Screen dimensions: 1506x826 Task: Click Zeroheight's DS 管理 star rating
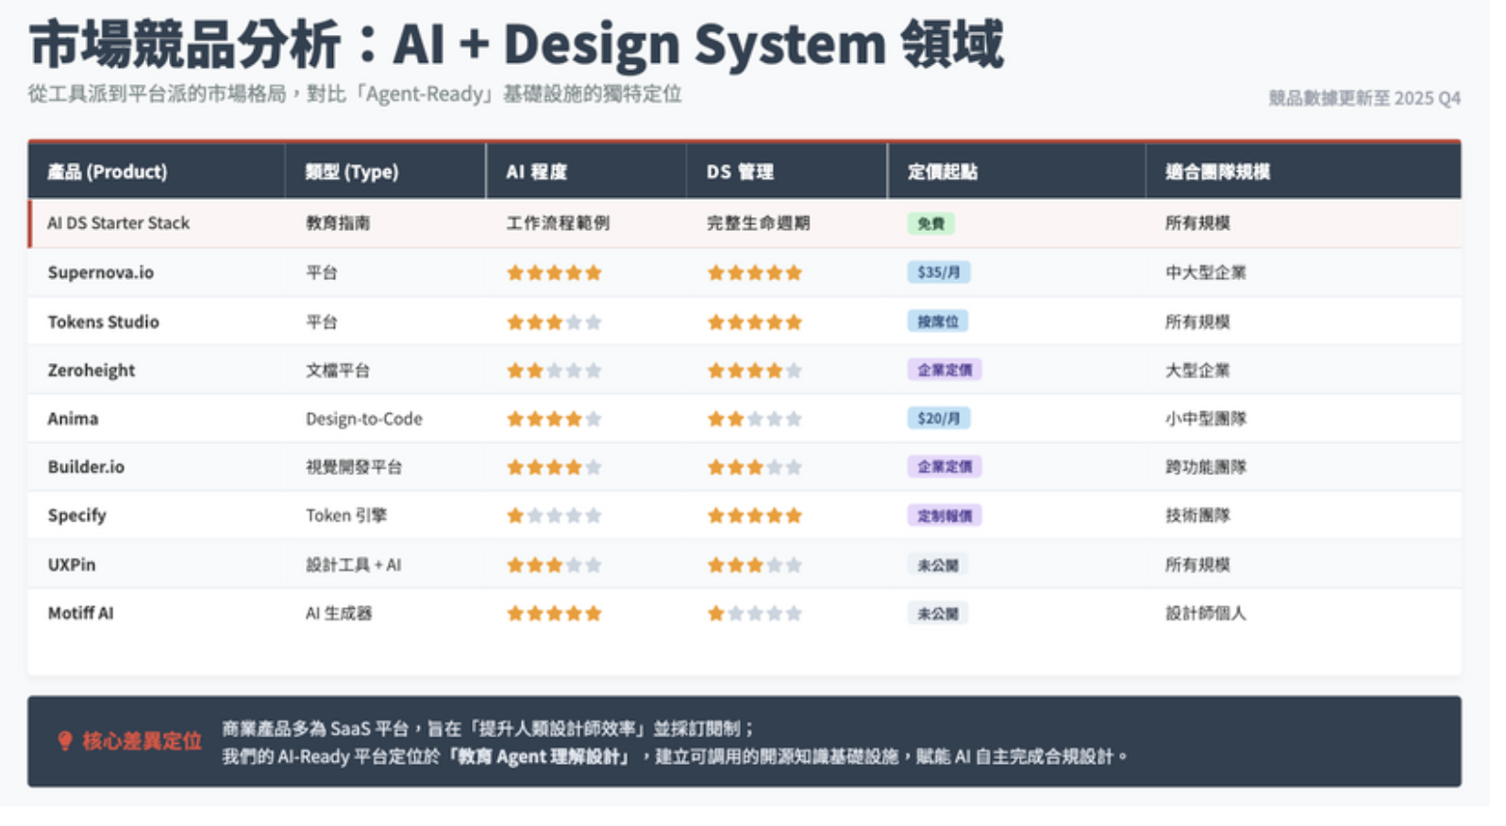tap(755, 371)
